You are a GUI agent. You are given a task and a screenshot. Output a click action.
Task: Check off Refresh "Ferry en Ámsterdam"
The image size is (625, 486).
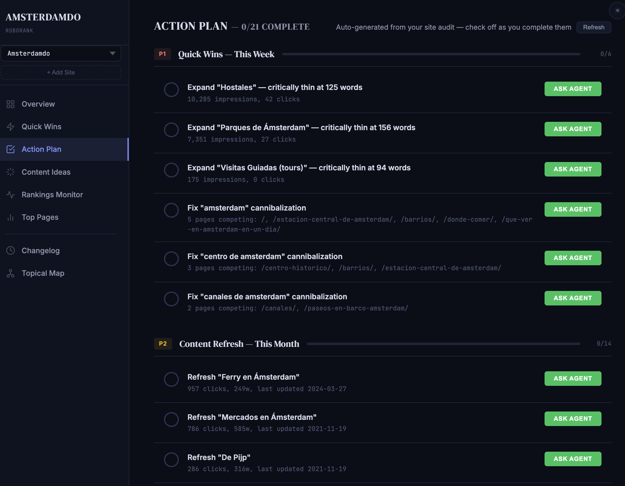tap(171, 379)
